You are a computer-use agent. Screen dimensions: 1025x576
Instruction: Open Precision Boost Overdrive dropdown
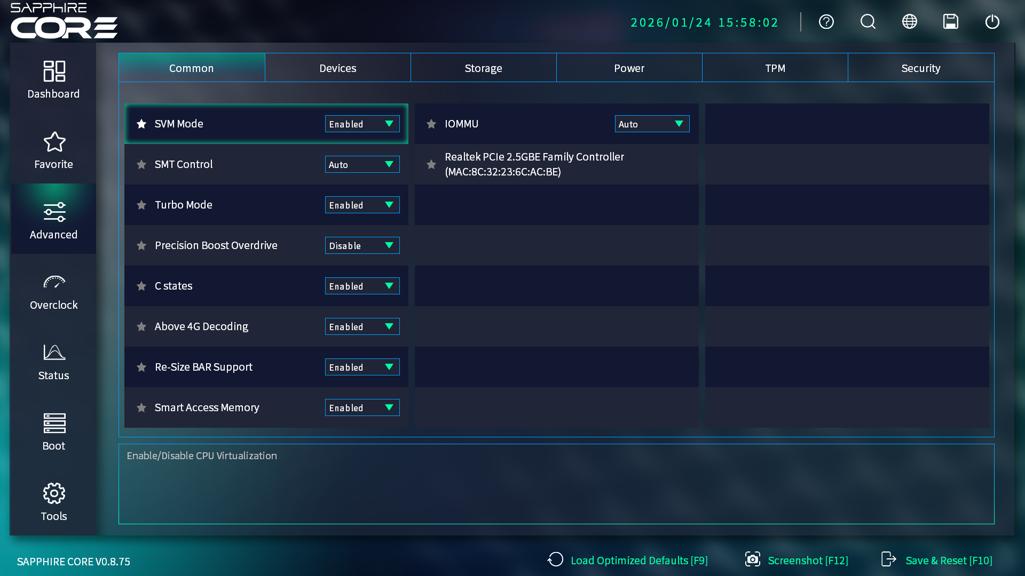362,245
